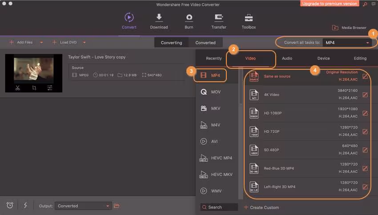Viewport: 378px width, 215px height.
Task: Open the Convert section icon
Action: pyautogui.click(x=129, y=18)
